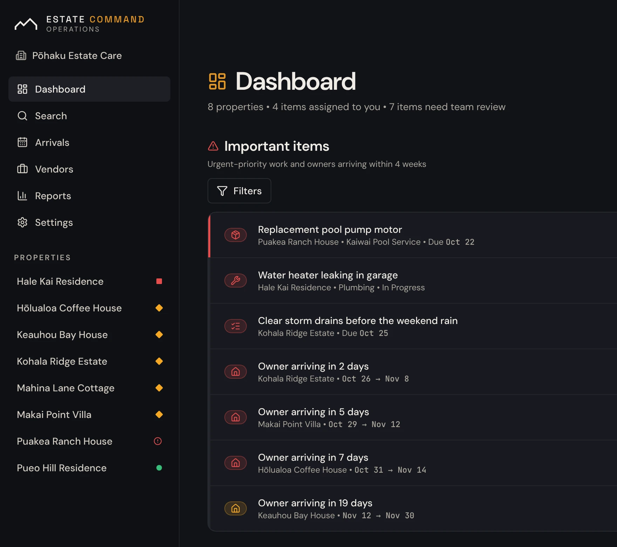Navigate to Arrivals
Image resolution: width=617 pixels, height=547 pixels.
89,142
